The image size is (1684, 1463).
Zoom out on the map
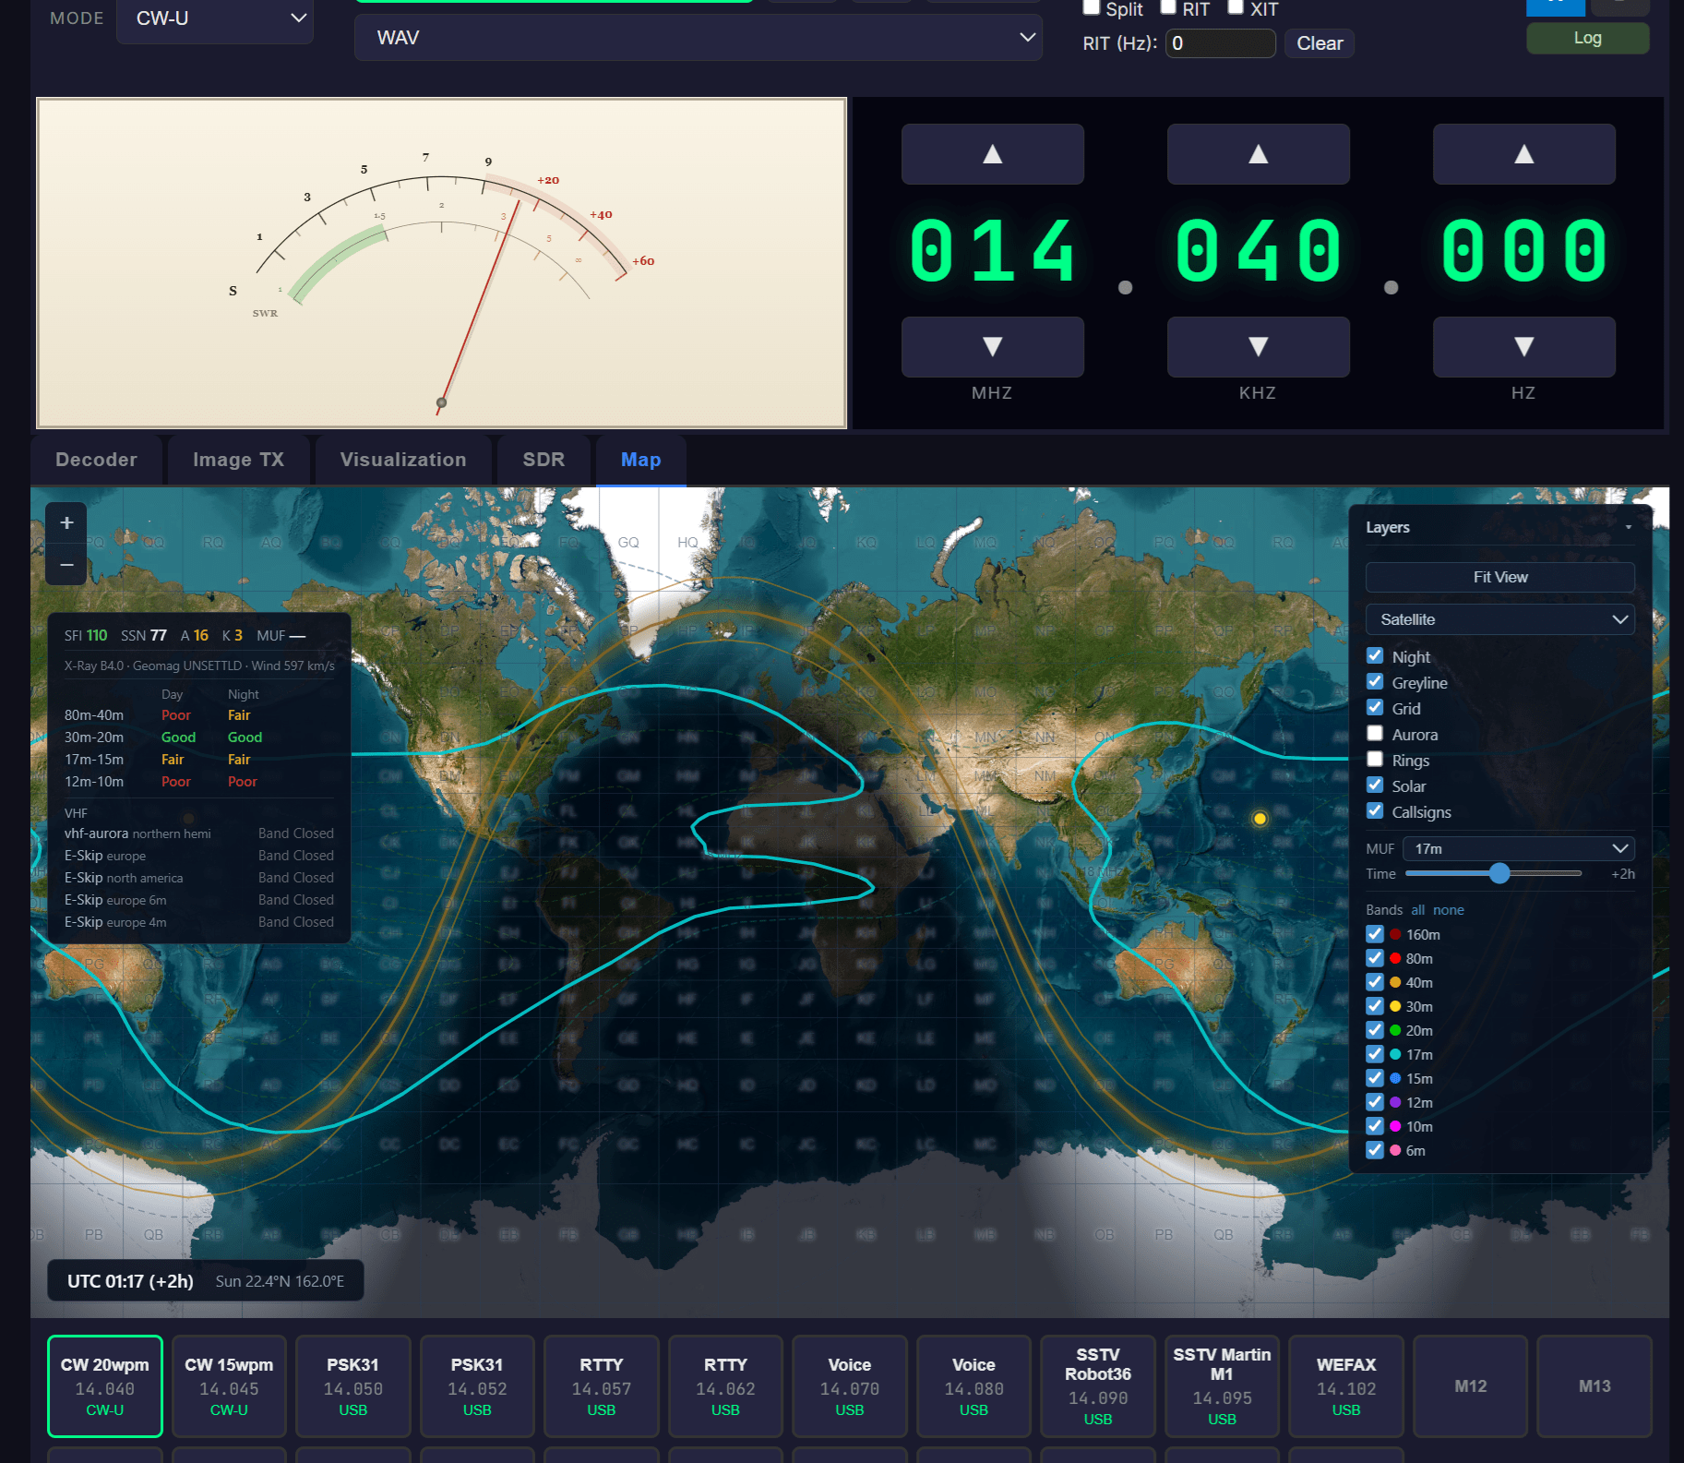point(66,564)
